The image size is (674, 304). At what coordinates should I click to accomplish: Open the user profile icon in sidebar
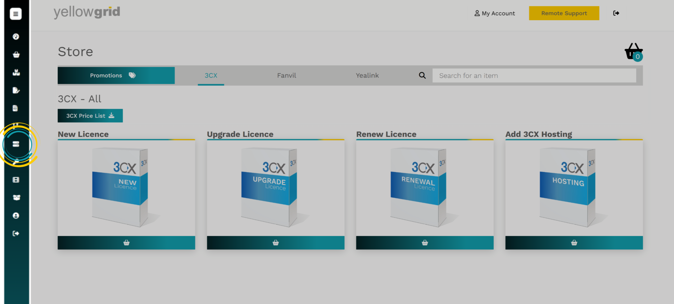(x=16, y=216)
